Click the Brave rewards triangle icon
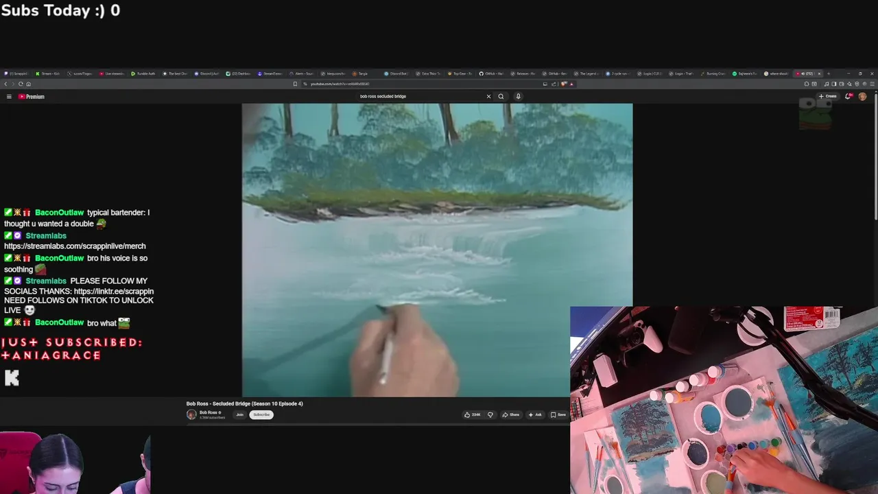878x494 pixels. pos(571,84)
